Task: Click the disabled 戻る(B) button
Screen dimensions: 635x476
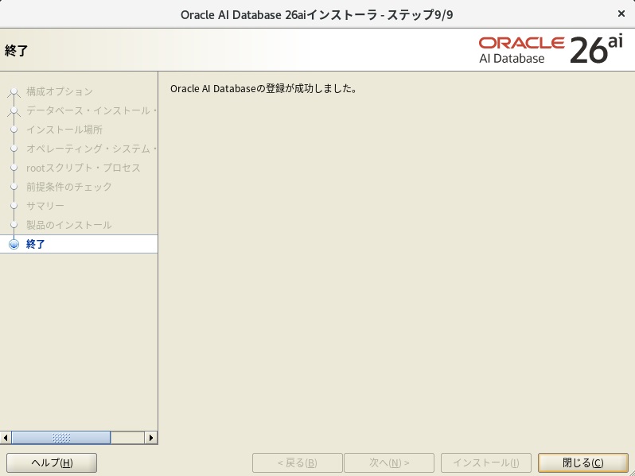Action: 298,462
